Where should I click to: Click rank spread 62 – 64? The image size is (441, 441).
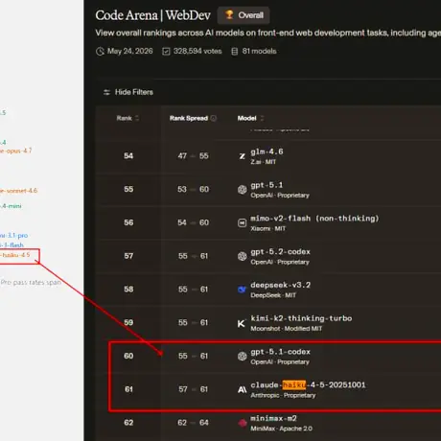(193, 423)
